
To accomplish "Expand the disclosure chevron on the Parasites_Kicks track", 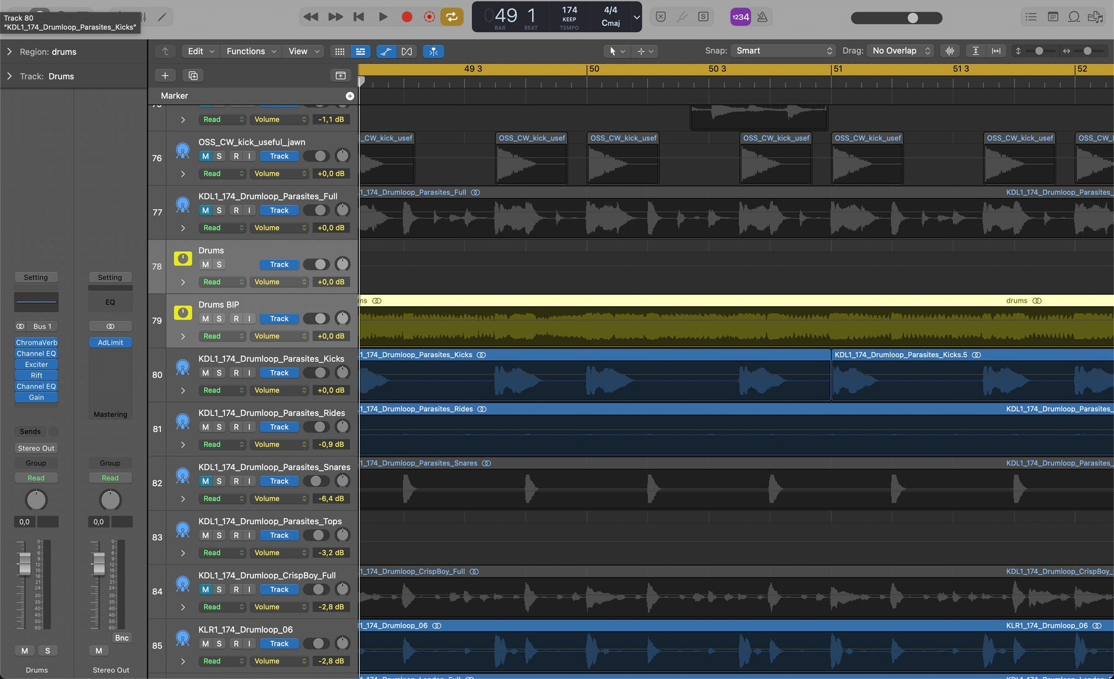I will (183, 391).
